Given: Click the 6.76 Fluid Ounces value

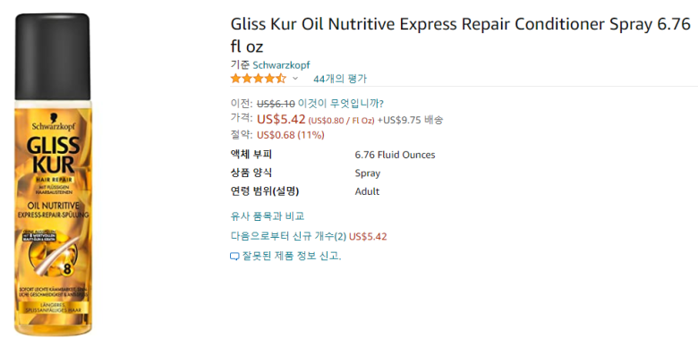Looking at the screenshot, I should click(x=395, y=155).
